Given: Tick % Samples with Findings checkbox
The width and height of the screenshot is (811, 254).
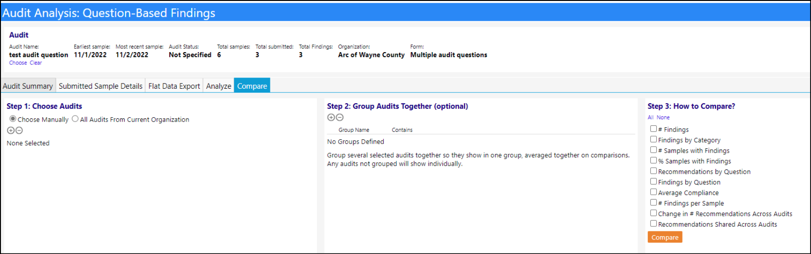Looking at the screenshot, I should tap(654, 161).
